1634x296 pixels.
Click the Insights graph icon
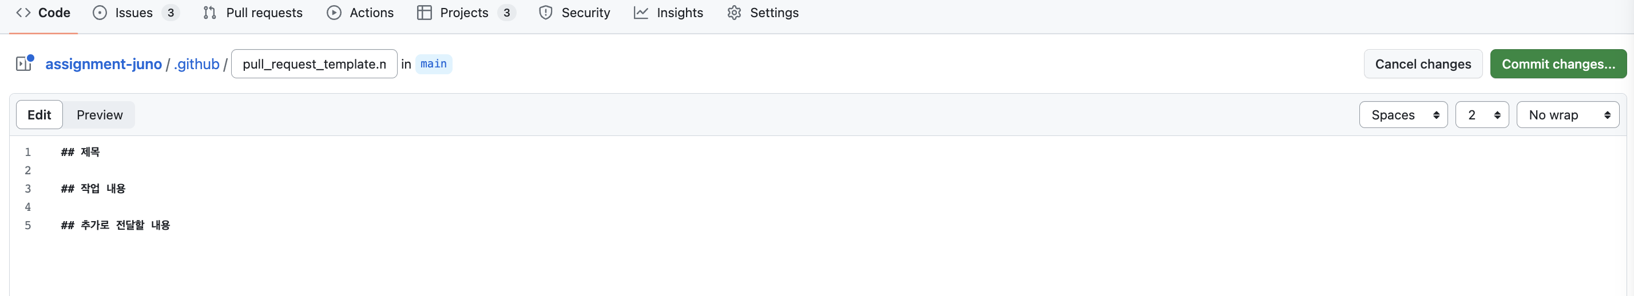[x=641, y=13]
